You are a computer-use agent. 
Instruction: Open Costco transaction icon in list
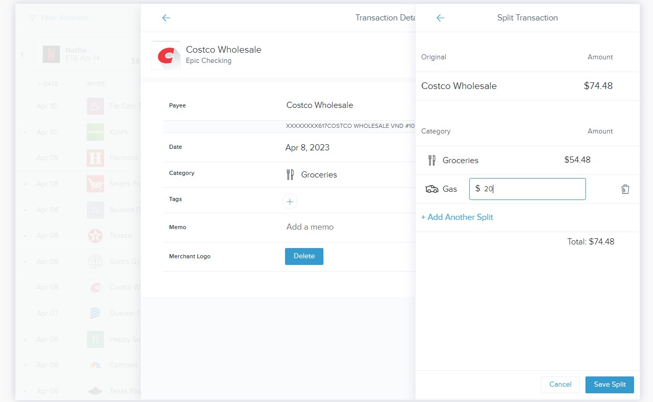[95, 287]
